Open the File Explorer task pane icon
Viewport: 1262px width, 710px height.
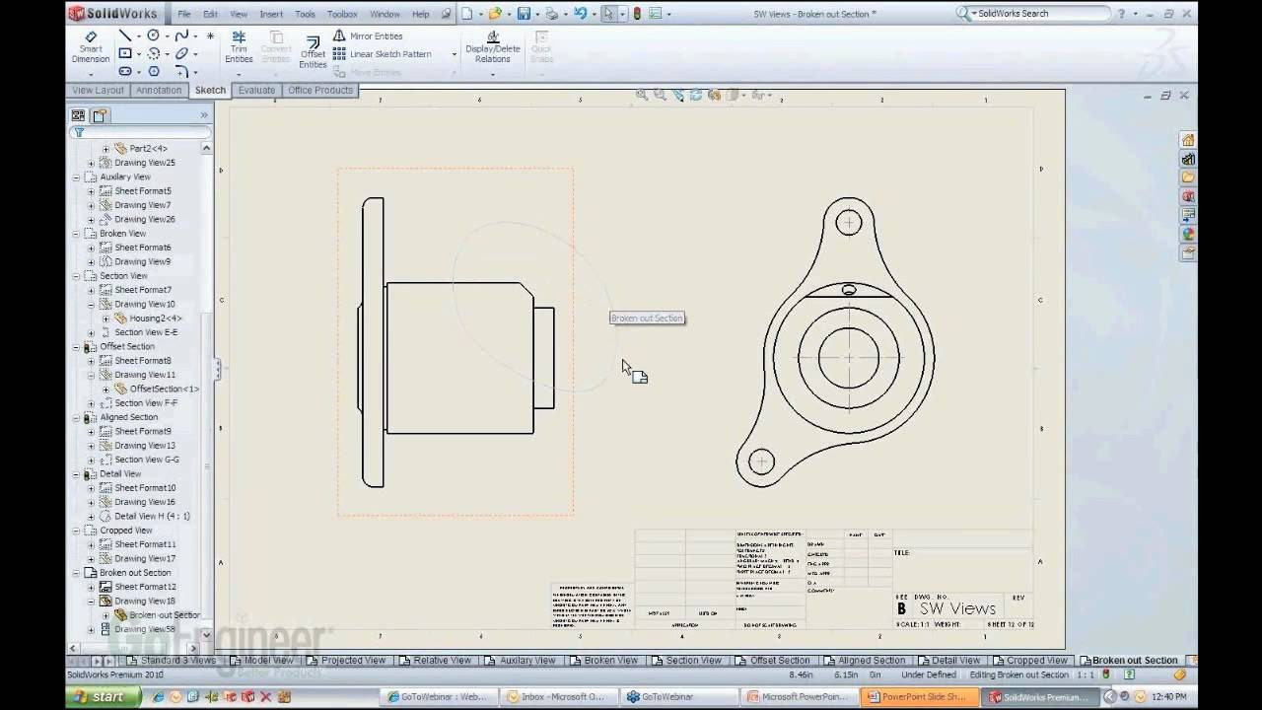click(x=1188, y=177)
